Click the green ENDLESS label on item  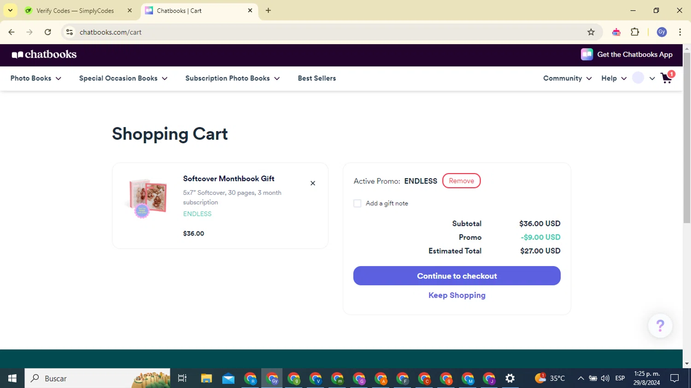[197, 214]
